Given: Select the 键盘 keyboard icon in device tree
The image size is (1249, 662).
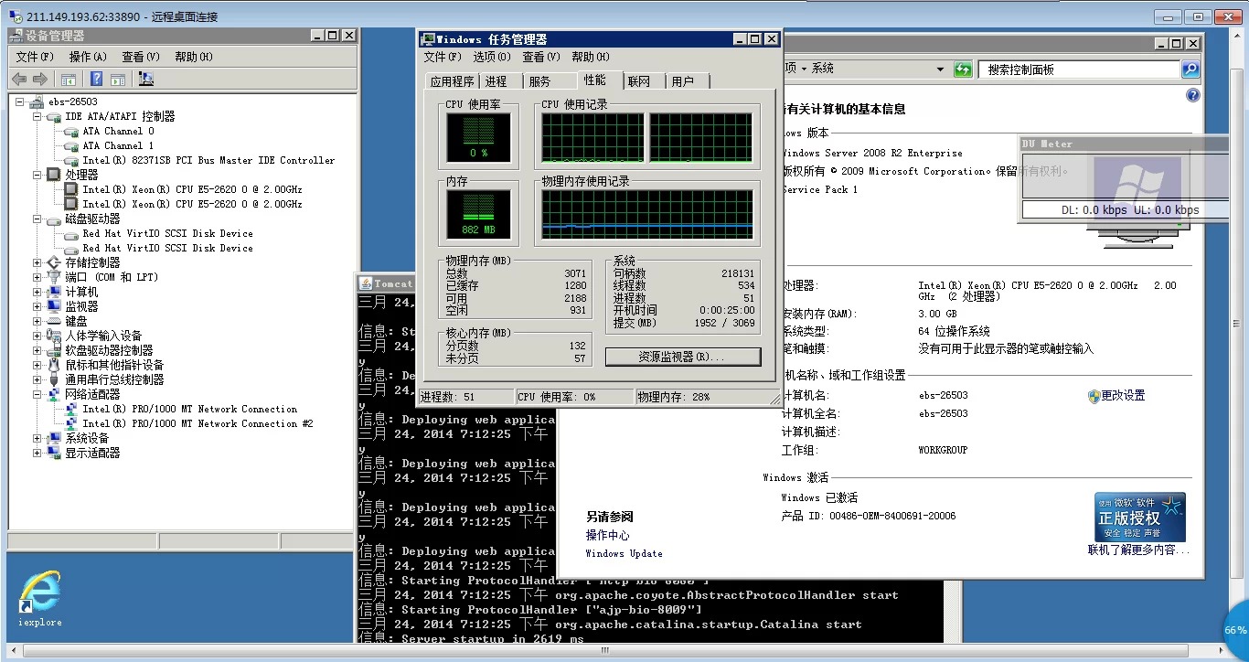Looking at the screenshot, I should [54, 321].
